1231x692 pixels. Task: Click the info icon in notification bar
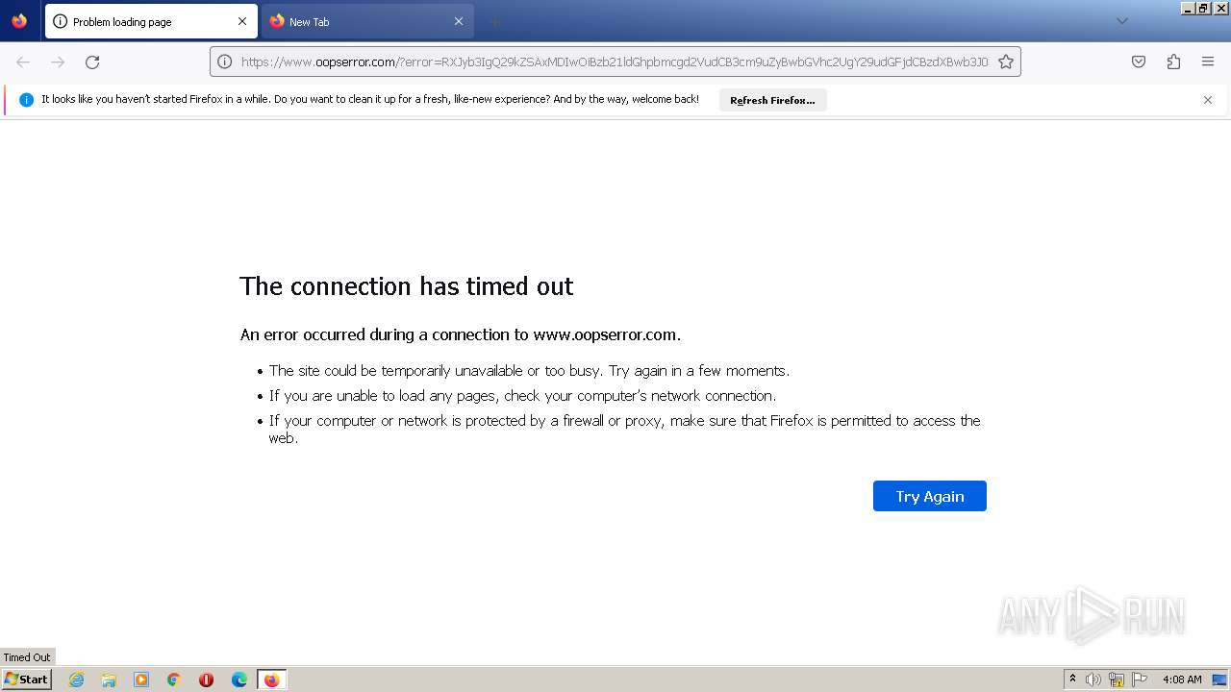[26, 100]
